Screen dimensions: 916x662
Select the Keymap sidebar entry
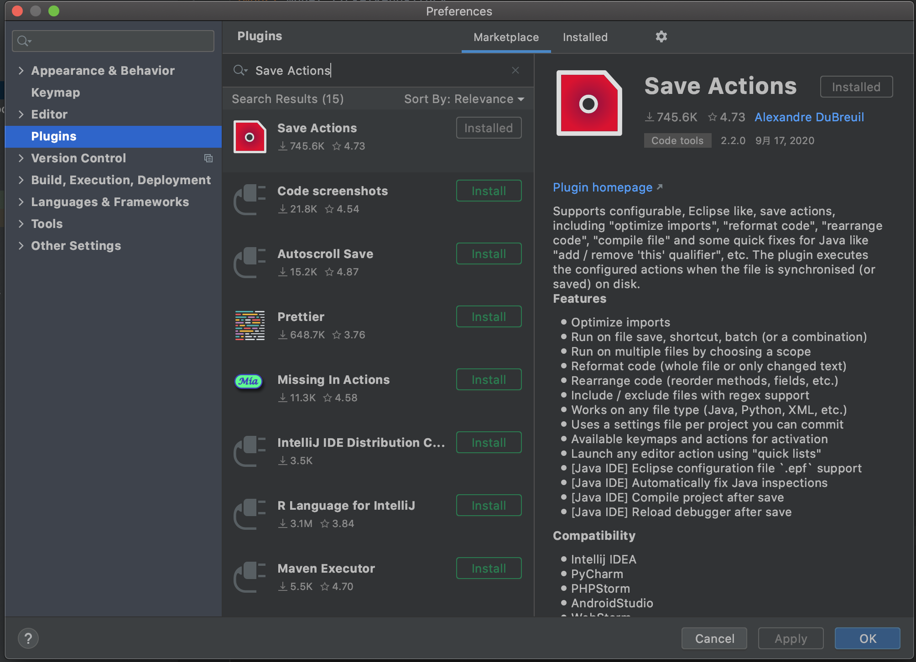[x=55, y=92]
